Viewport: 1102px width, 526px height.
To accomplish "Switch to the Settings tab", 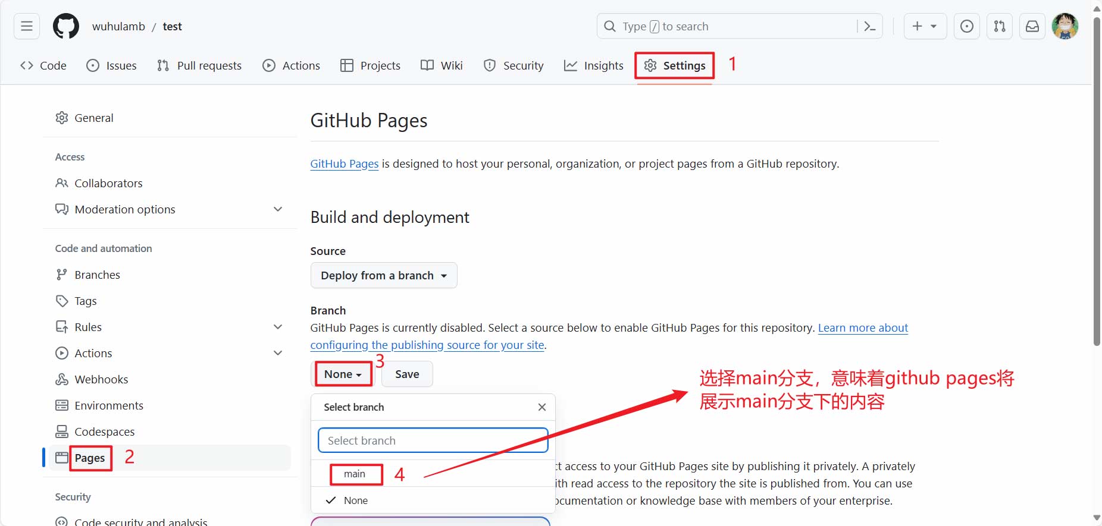I will click(675, 65).
